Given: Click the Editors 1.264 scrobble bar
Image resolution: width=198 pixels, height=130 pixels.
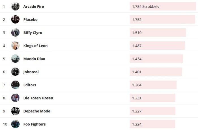Looking at the screenshot, I should coord(153,85).
